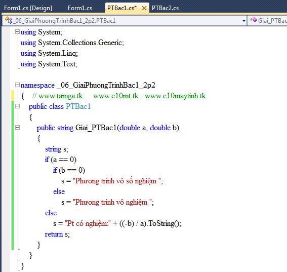
Task: Switch to the Form1.cs tab
Action: (80, 8)
